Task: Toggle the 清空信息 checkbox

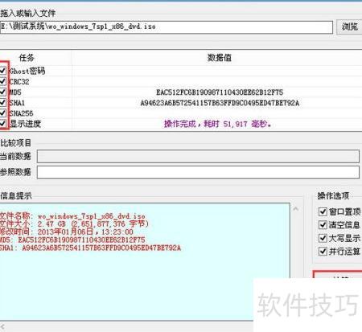Action: tap(323, 225)
